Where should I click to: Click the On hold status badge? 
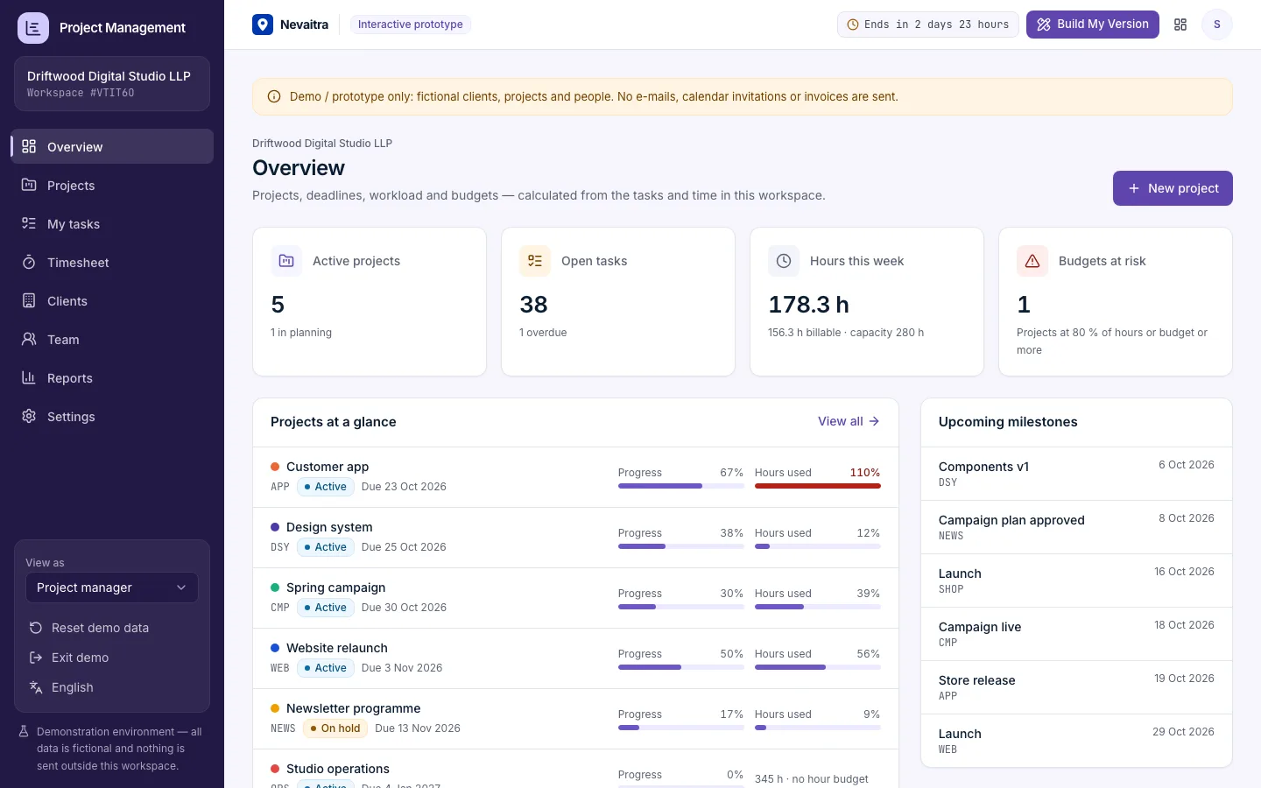pos(335,728)
